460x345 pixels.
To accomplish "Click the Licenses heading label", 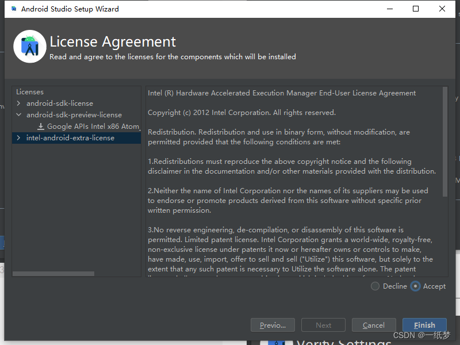I will [x=30, y=92].
